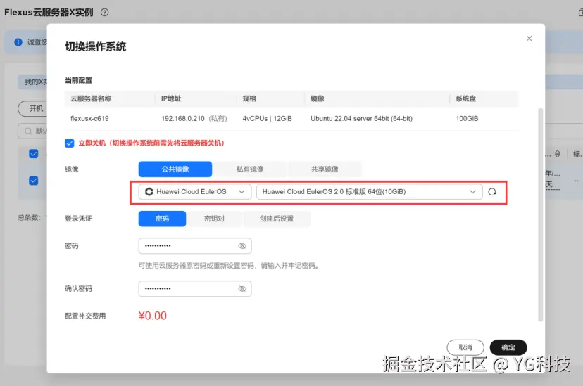Click the 云服务器名称 column header
The image size is (583, 386).
coord(91,98)
